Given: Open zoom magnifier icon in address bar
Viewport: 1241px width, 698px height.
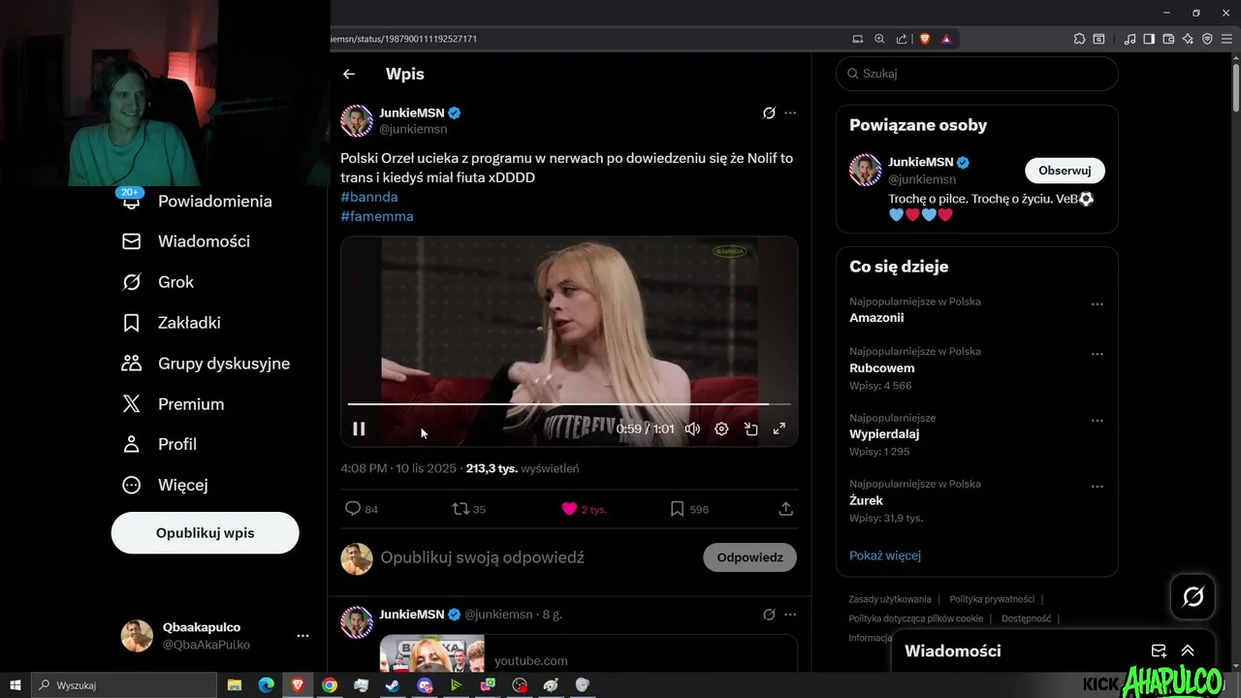Looking at the screenshot, I should click(x=879, y=39).
